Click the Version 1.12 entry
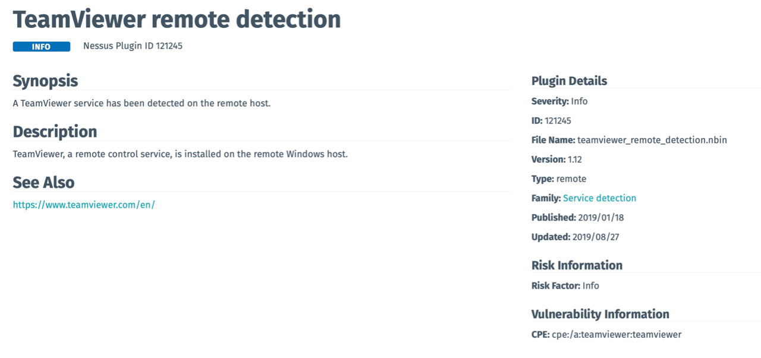 575,159
